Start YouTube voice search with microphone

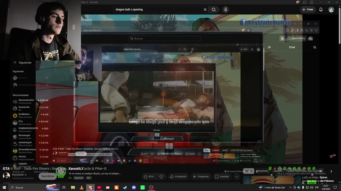click(x=226, y=10)
